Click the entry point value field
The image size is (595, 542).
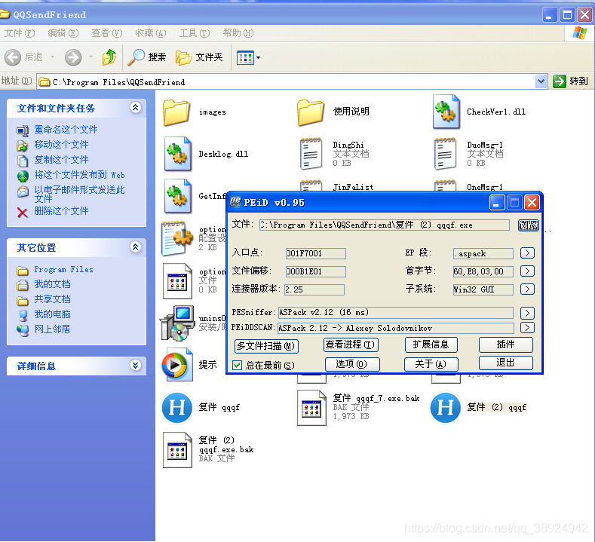[x=316, y=253]
